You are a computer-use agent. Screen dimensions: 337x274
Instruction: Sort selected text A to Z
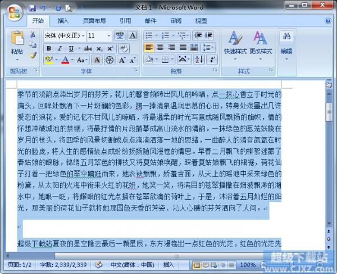(199, 60)
